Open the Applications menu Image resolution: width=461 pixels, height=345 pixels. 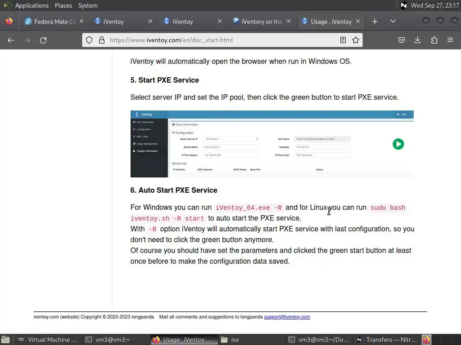pyautogui.click(x=32, y=5)
